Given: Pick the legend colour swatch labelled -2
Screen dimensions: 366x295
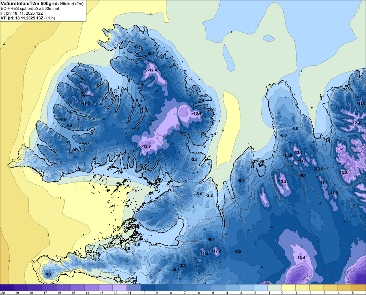Looking at the screenshot, I should (x=260, y=287).
